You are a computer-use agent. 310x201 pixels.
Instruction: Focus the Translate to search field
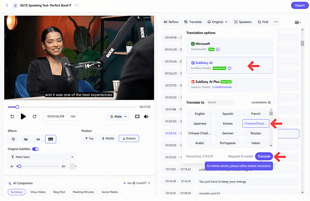point(220,102)
